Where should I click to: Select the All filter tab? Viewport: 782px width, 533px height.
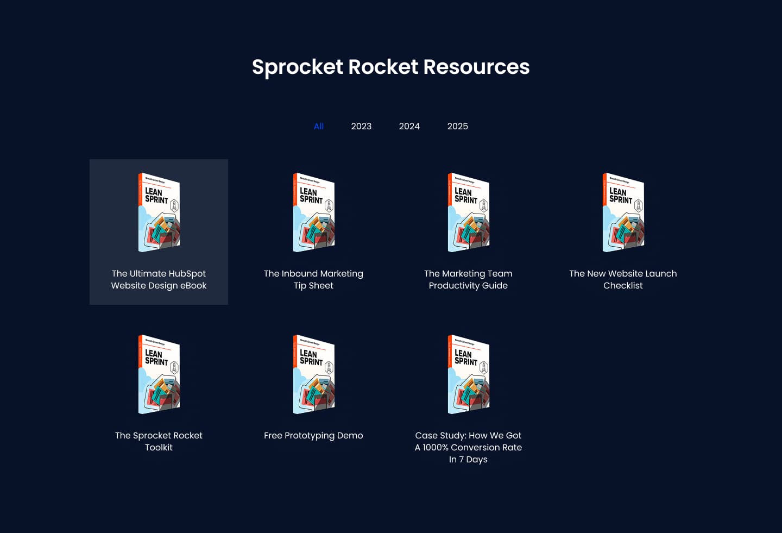pyautogui.click(x=319, y=126)
